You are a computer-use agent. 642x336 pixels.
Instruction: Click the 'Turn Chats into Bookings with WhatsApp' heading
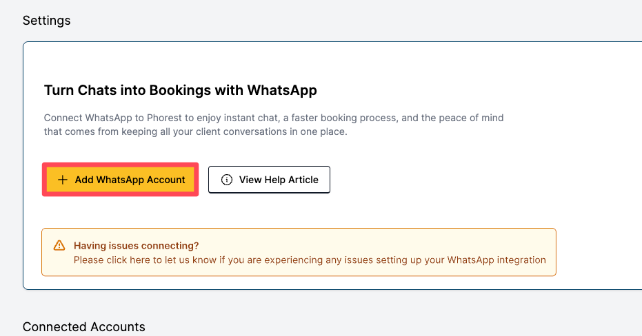pyautogui.click(x=180, y=90)
